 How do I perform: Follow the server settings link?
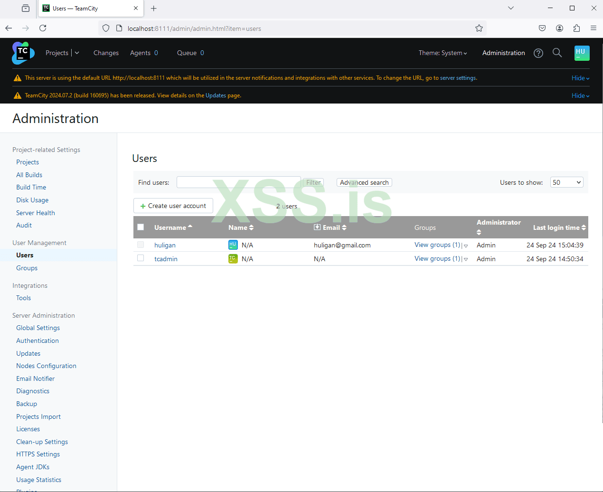coord(458,78)
